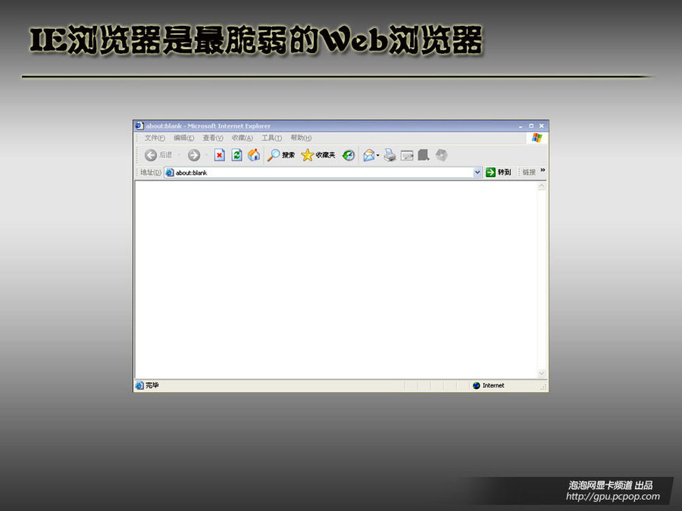Open Search (搜索) magnifying glass
The height and width of the screenshot is (511, 682).
pyautogui.click(x=273, y=155)
